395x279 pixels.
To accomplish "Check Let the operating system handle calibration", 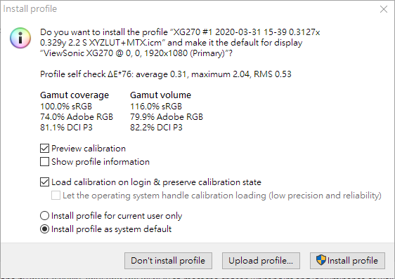I will (x=56, y=196).
